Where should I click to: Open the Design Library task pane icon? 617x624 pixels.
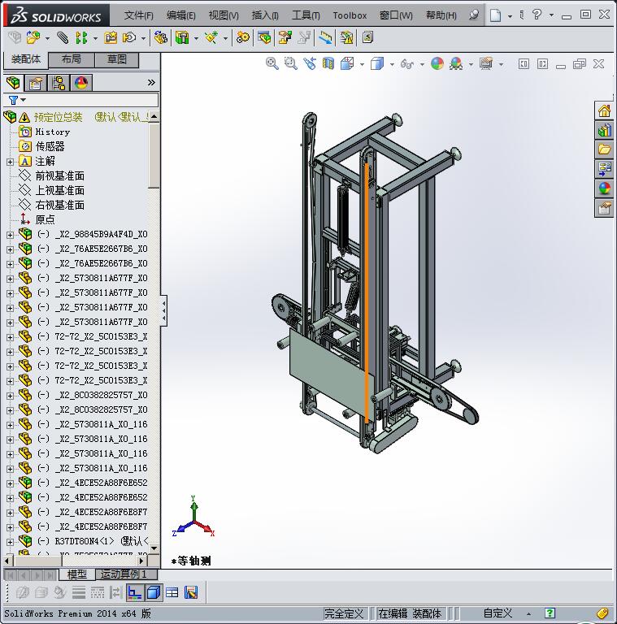[x=604, y=131]
